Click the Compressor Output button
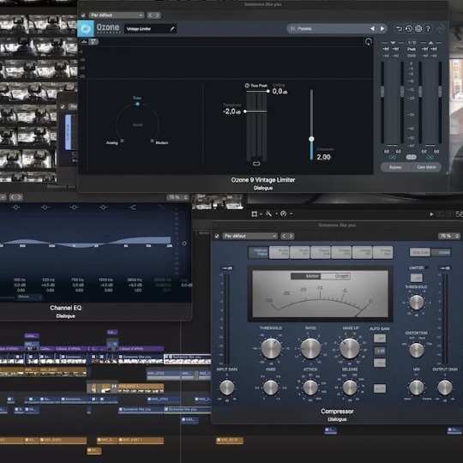This screenshot has height=463, width=463. 442,252
